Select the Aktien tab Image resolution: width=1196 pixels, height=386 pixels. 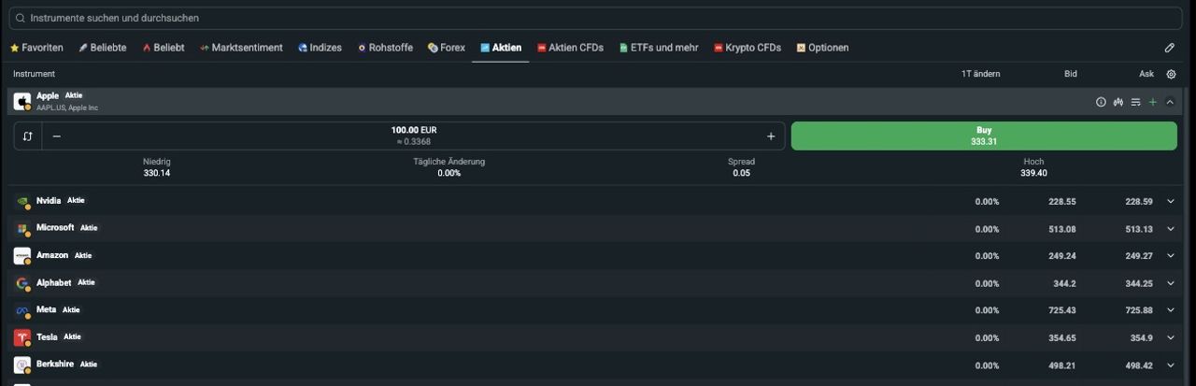[501, 48]
